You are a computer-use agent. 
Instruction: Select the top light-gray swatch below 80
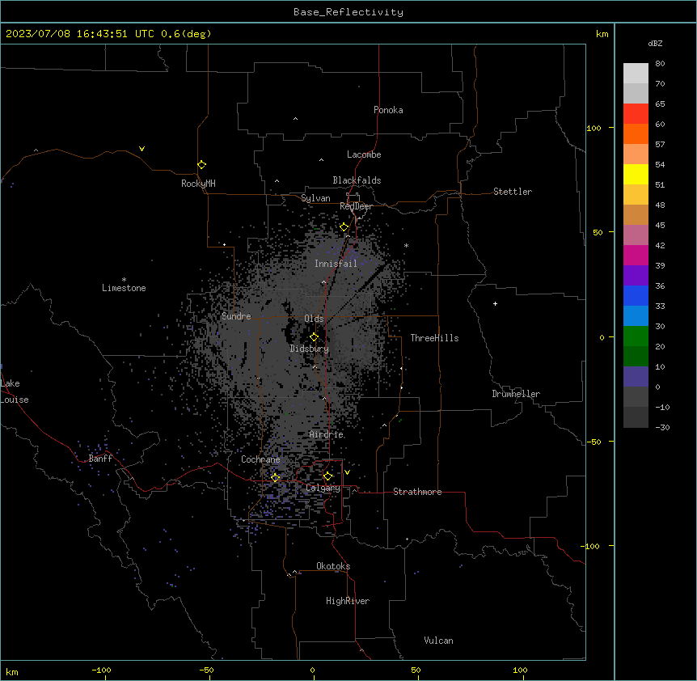[636, 74]
